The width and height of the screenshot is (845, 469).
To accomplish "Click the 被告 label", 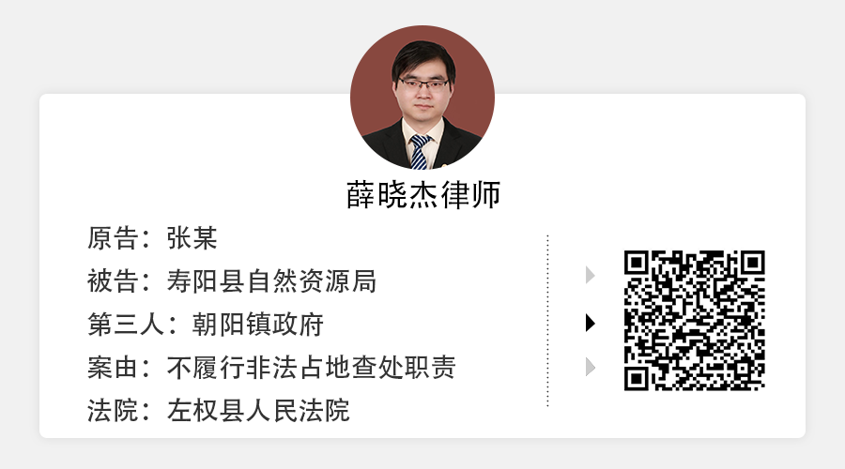I will 113,281.
